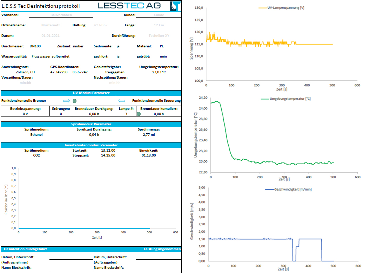Click the green status circle in Funktionskontrolle row
This screenshot has width=370, height=273.
(74, 101)
